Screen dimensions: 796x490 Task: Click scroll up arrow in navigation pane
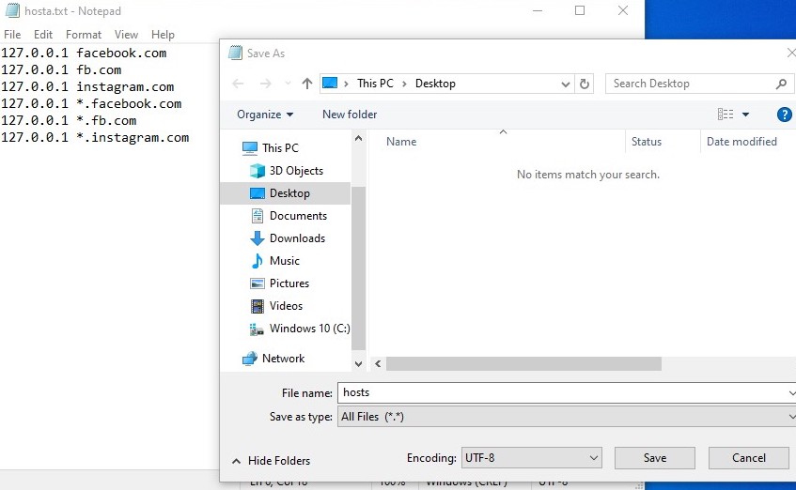pyautogui.click(x=358, y=138)
